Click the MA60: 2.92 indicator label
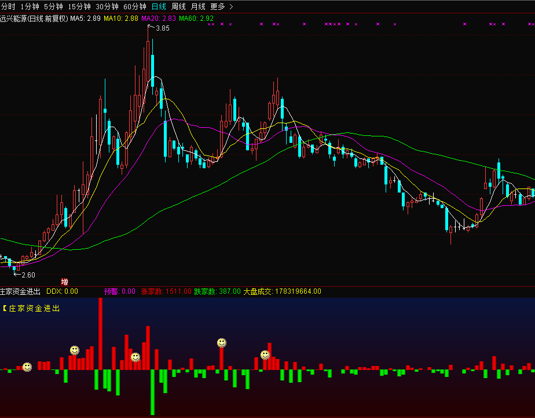535x418 pixels. 196,19
